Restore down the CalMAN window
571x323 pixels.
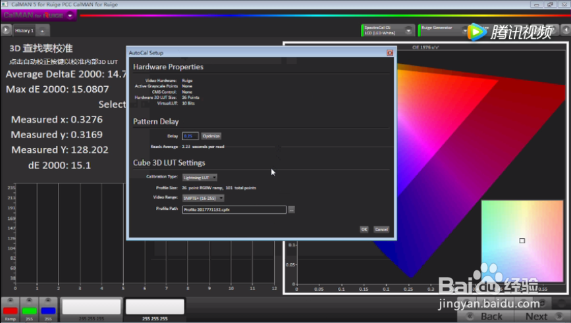[x=550, y=5]
